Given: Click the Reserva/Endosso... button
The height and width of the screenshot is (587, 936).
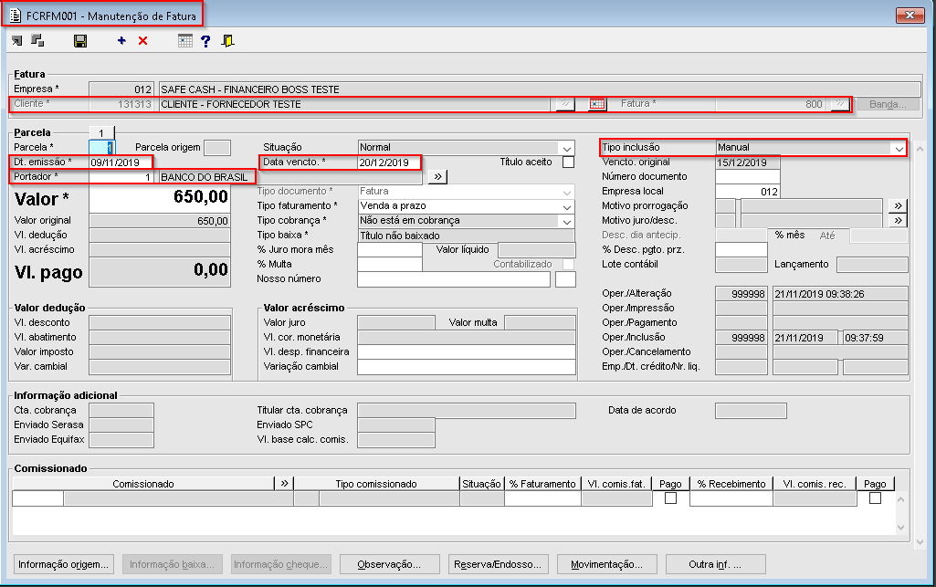Looking at the screenshot, I should pos(498,564).
